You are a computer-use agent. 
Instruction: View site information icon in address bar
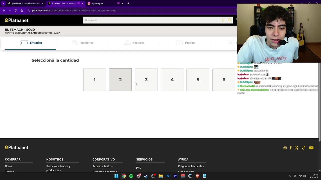29,10
